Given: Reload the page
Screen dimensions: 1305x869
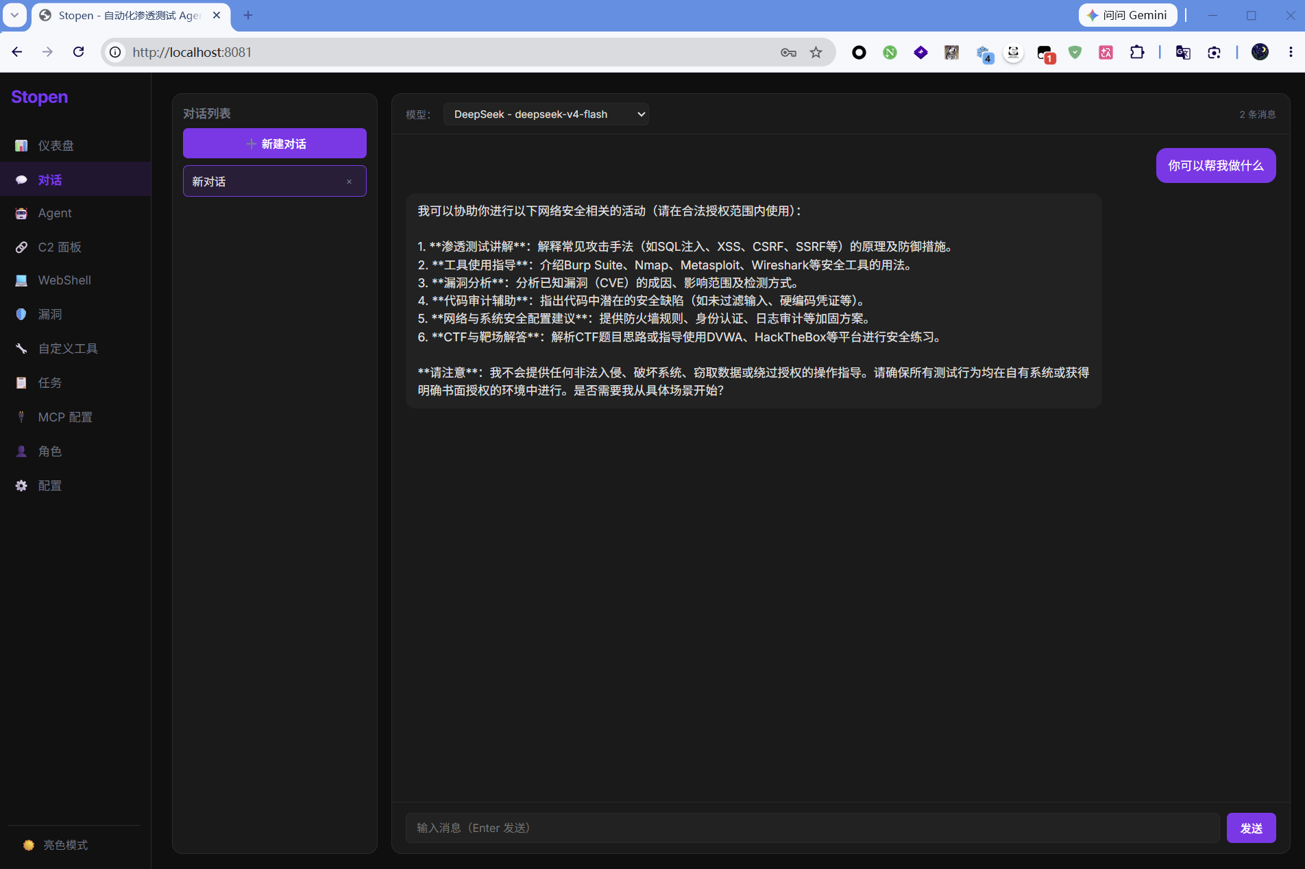Looking at the screenshot, I should (78, 52).
